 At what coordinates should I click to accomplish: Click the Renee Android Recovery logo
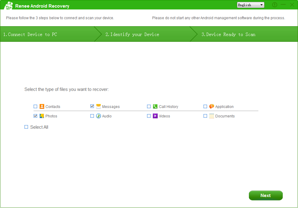(9, 5)
